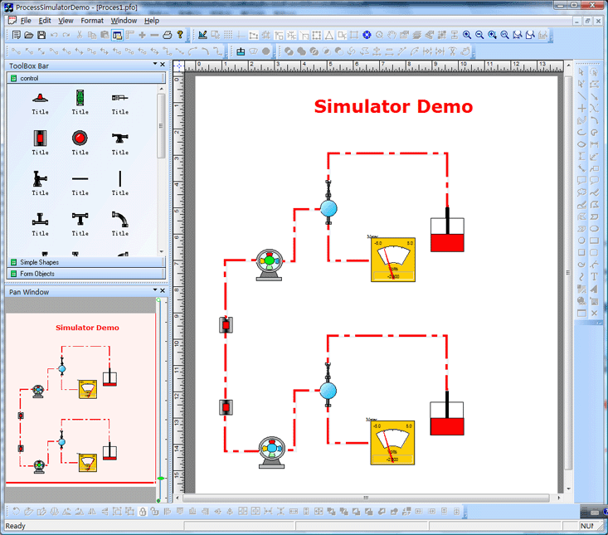608x535 pixels.
Task: Click the blue tank shape toolbar icon
Action: click(x=241, y=51)
